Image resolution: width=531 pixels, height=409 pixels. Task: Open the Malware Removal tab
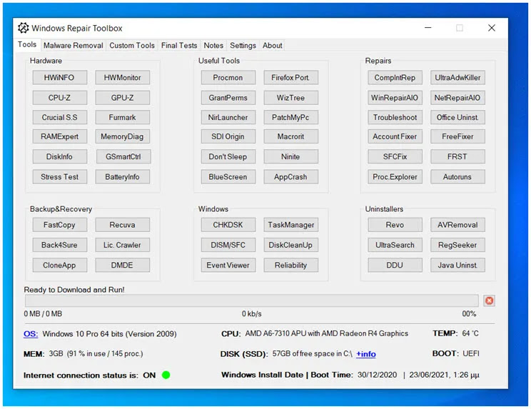coord(73,46)
